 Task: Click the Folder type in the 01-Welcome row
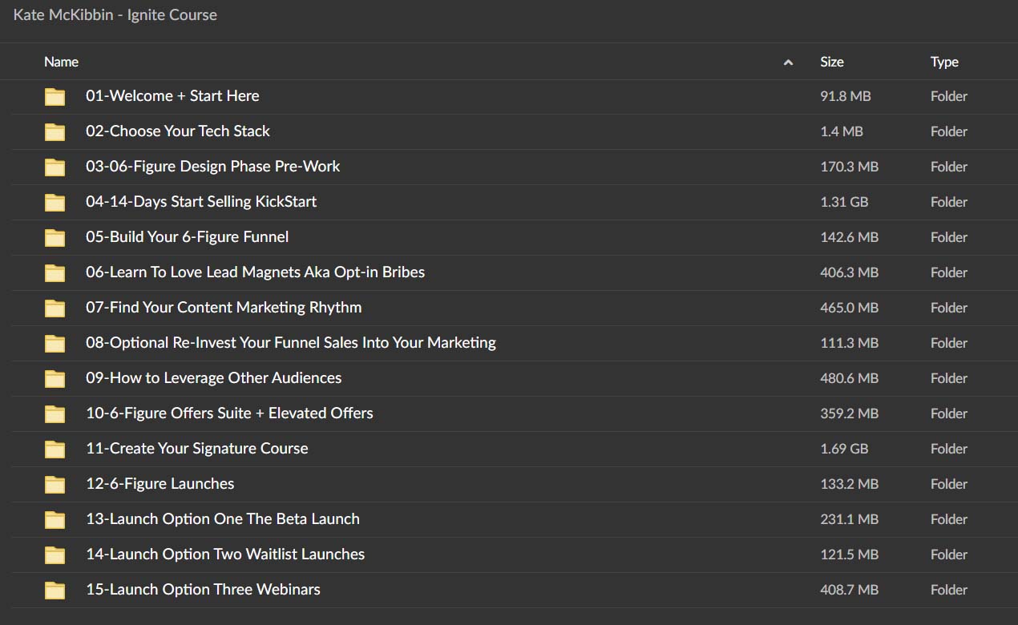(x=949, y=96)
